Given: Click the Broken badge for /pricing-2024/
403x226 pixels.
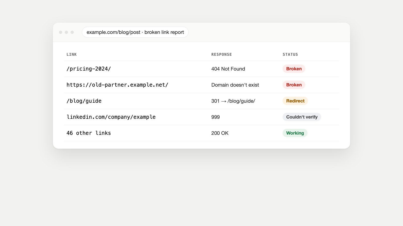Looking at the screenshot, I should click(x=294, y=69).
